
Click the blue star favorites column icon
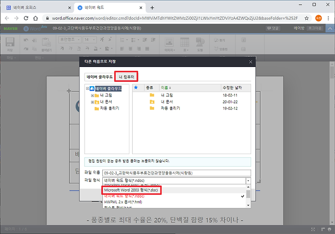coord(136,87)
